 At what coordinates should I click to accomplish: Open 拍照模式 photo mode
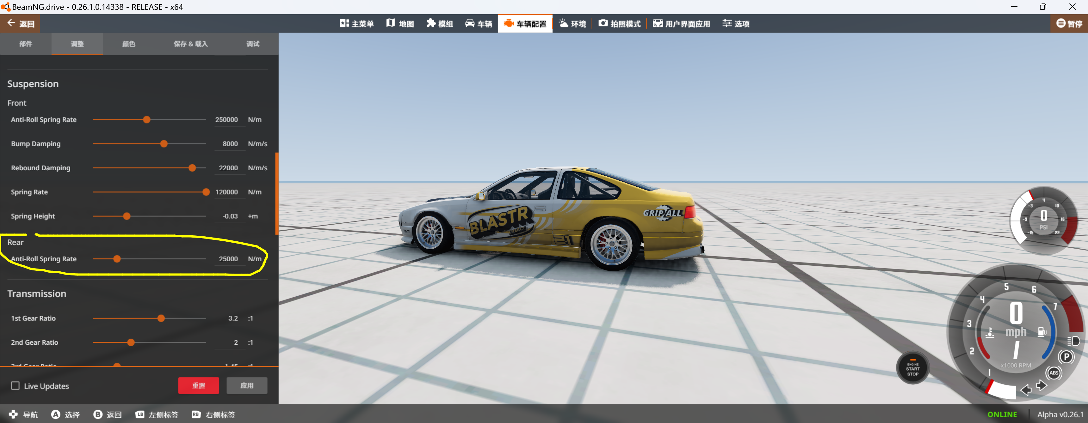click(619, 24)
